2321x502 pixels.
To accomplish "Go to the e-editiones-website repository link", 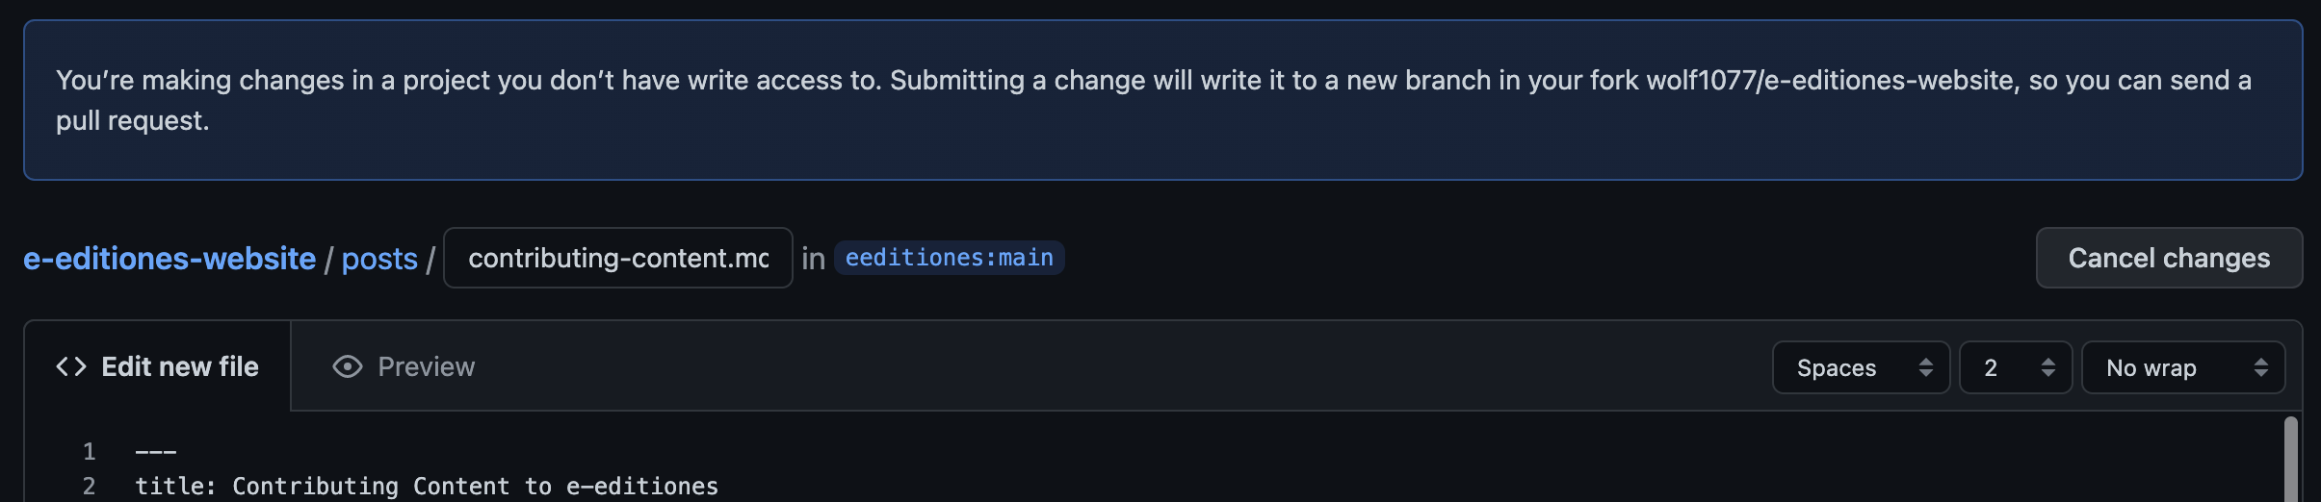I will [x=170, y=259].
